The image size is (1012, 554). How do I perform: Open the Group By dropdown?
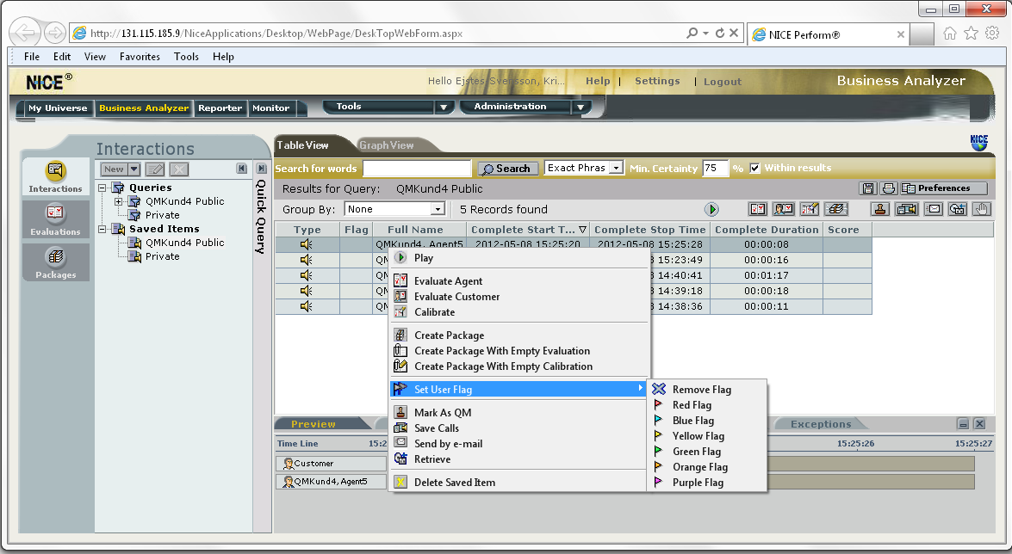point(438,209)
